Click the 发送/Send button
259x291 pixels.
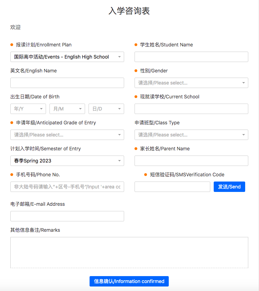coord(229,187)
